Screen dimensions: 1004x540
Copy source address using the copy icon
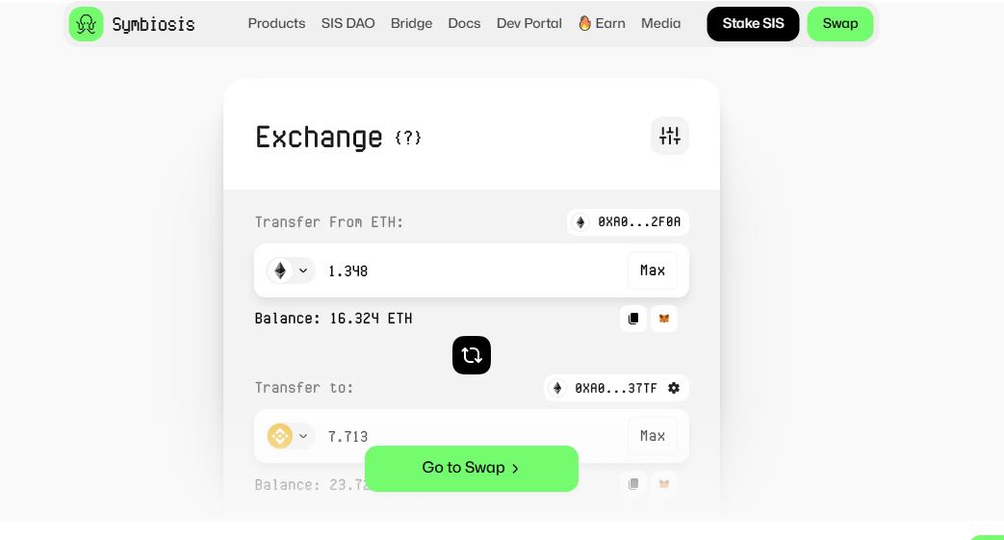[633, 319]
